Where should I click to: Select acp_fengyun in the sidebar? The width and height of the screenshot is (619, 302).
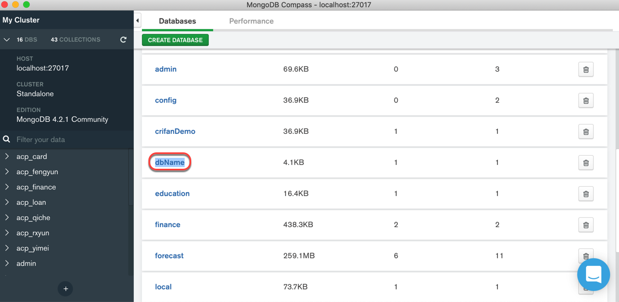coord(37,172)
